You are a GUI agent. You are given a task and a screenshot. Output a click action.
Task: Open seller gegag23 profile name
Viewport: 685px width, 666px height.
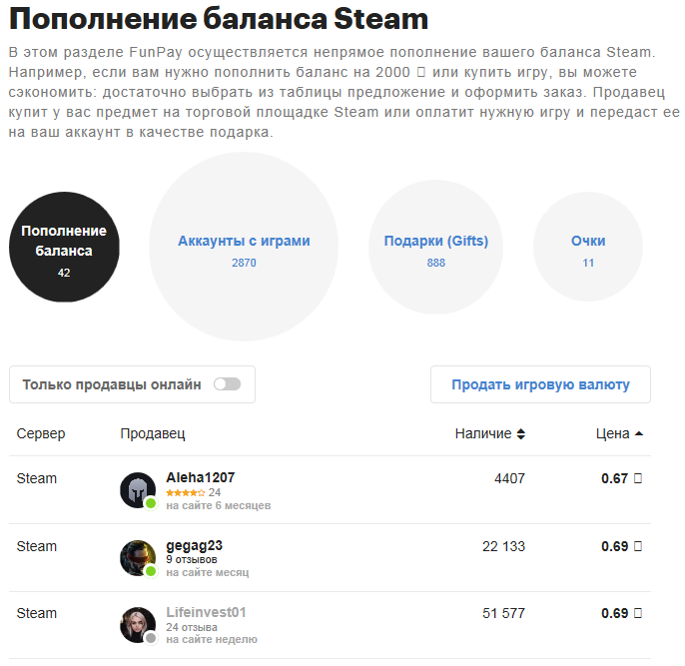click(195, 545)
